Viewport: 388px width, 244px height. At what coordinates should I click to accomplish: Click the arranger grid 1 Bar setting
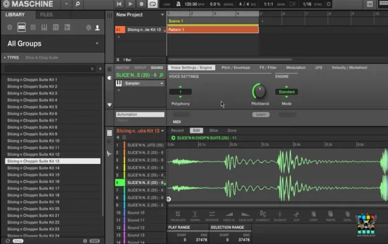coord(127,59)
